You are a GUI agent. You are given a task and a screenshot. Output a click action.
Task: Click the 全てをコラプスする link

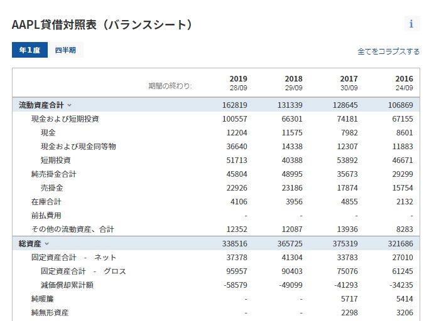[x=389, y=51]
